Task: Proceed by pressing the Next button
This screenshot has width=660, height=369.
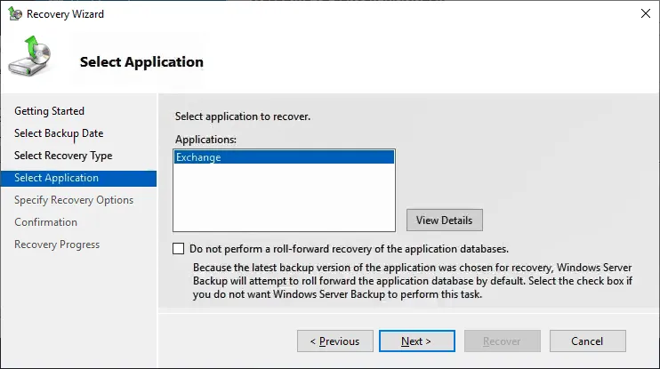Action: (x=415, y=341)
